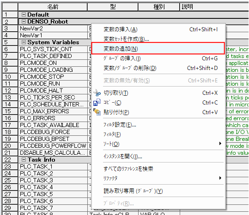The image size is (249, 215).
Task: Collapse the System Variables group
Action: [x=24, y=42]
